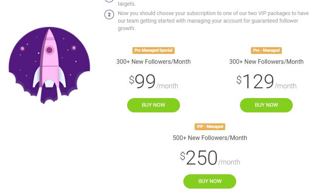Click 500+ New Followers/Month text
332x192 pixels.
pos(210,138)
